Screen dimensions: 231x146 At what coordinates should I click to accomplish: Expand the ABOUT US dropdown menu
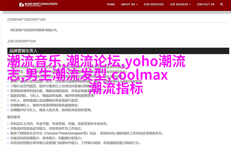[x=129, y=4]
